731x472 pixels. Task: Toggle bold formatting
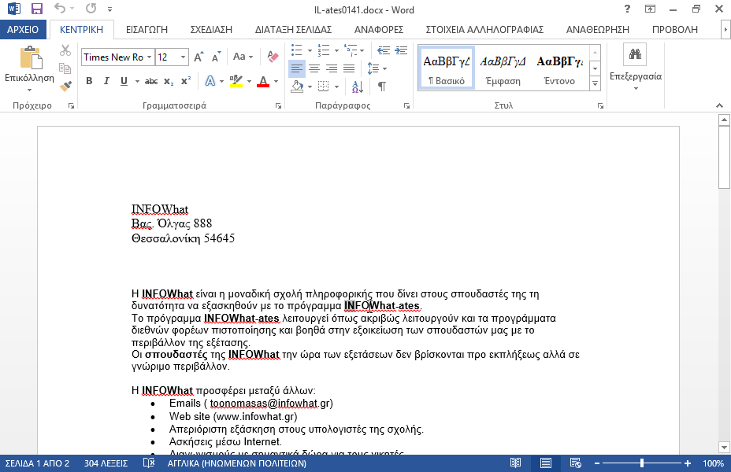89,81
